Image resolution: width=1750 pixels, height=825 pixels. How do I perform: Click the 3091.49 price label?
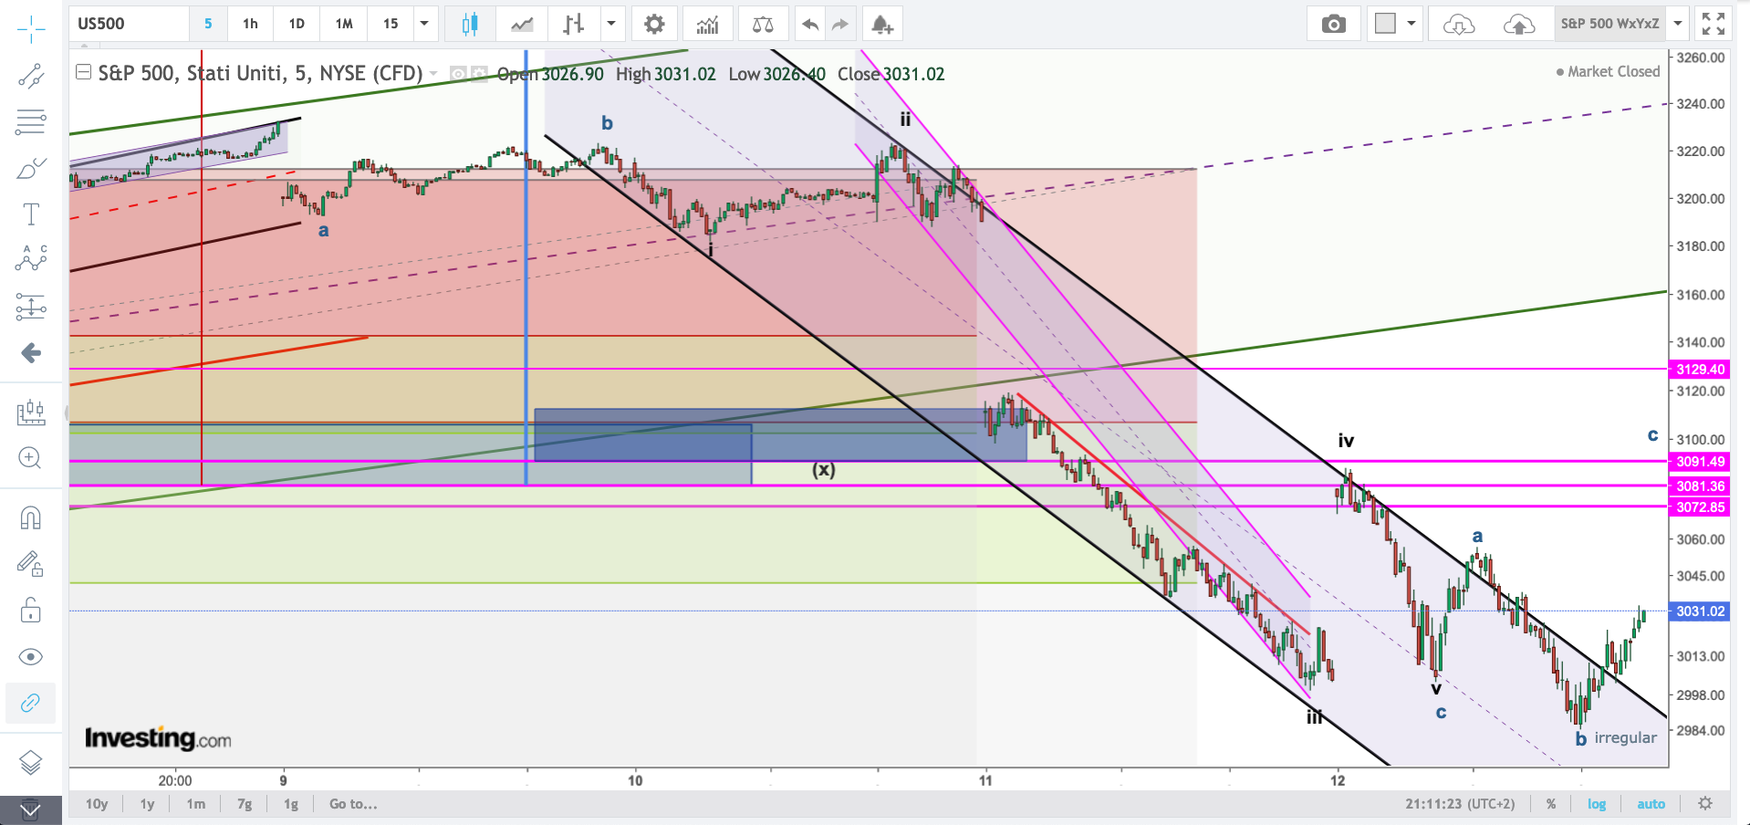point(1700,462)
